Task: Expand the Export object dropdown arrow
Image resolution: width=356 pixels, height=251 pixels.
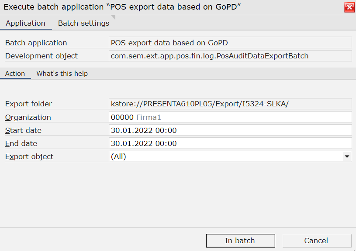Action: [x=347, y=156]
